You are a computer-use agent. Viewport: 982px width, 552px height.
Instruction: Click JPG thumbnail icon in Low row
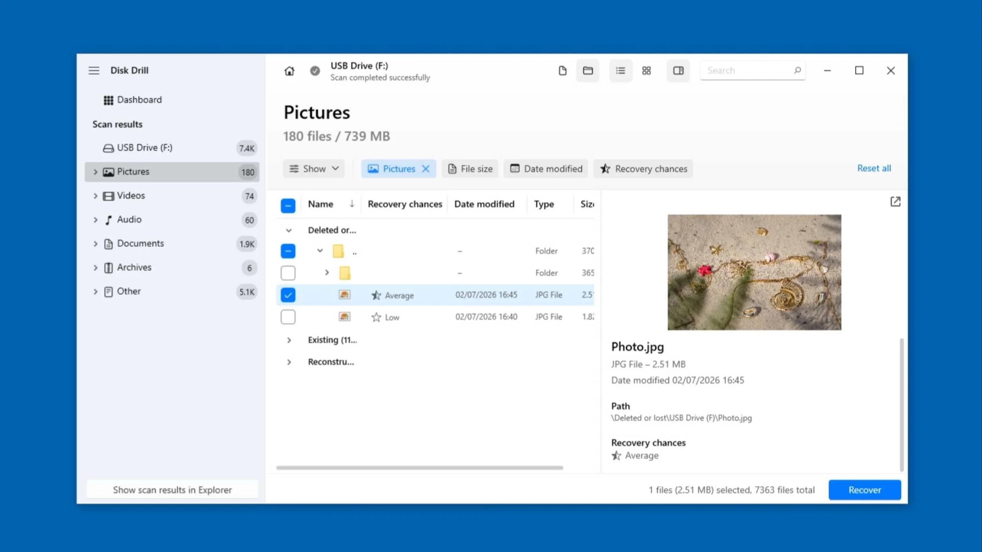[344, 317]
